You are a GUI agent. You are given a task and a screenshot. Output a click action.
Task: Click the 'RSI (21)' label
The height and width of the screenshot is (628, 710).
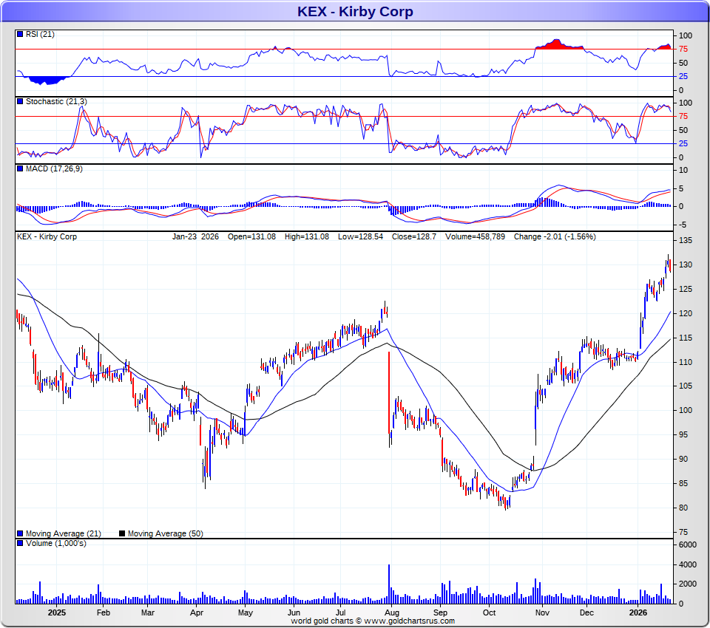(x=40, y=35)
